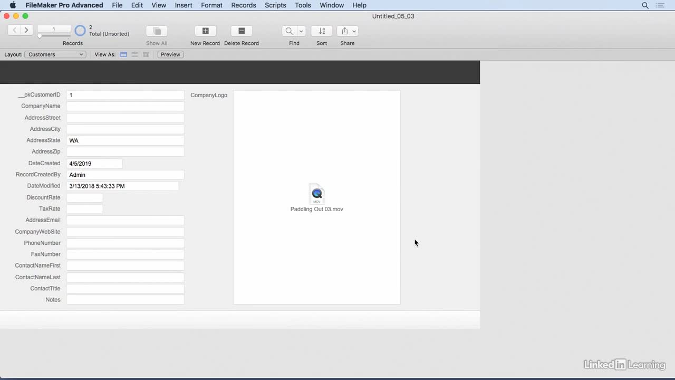Open the Edit menu
The height and width of the screenshot is (380, 675).
(x=137, y=5)
